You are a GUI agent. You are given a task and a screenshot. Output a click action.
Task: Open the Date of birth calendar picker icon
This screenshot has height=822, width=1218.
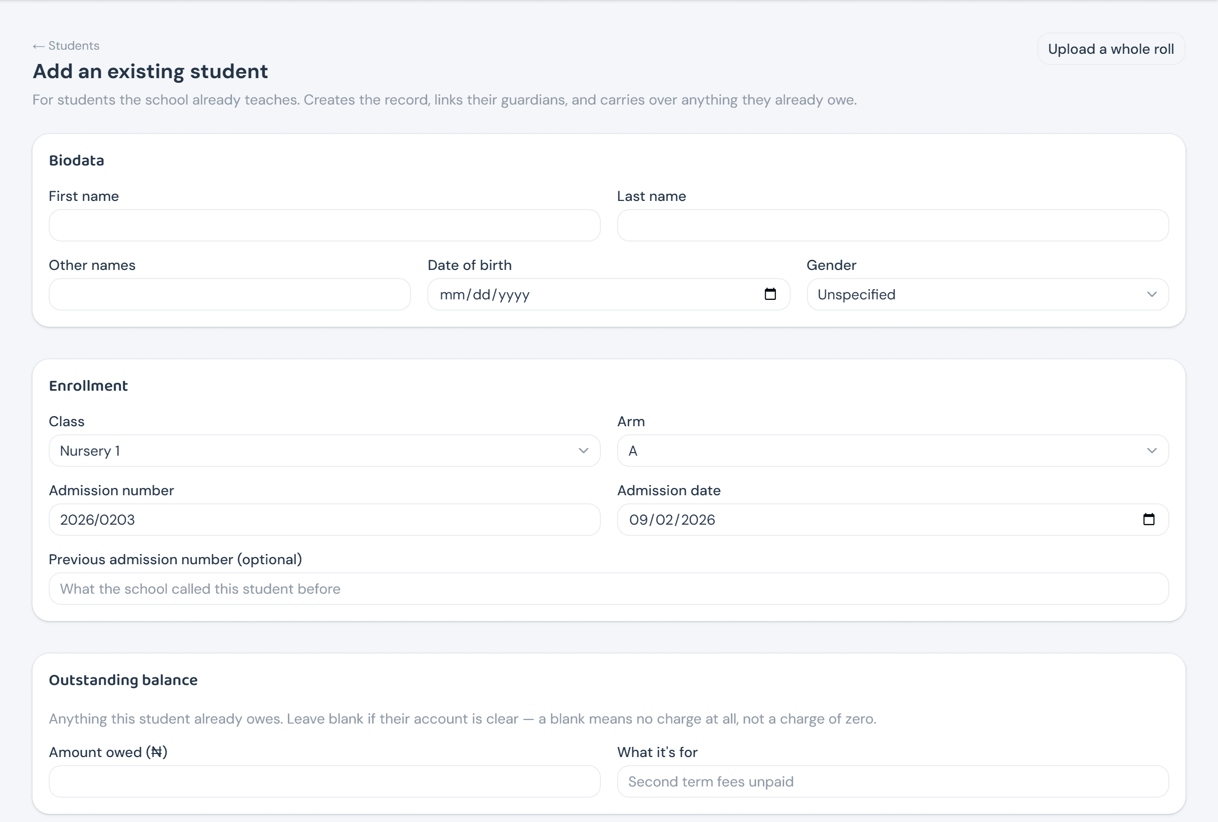(770, 294)
